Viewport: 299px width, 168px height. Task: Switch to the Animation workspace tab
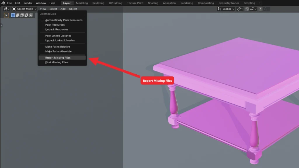(169, 3)
